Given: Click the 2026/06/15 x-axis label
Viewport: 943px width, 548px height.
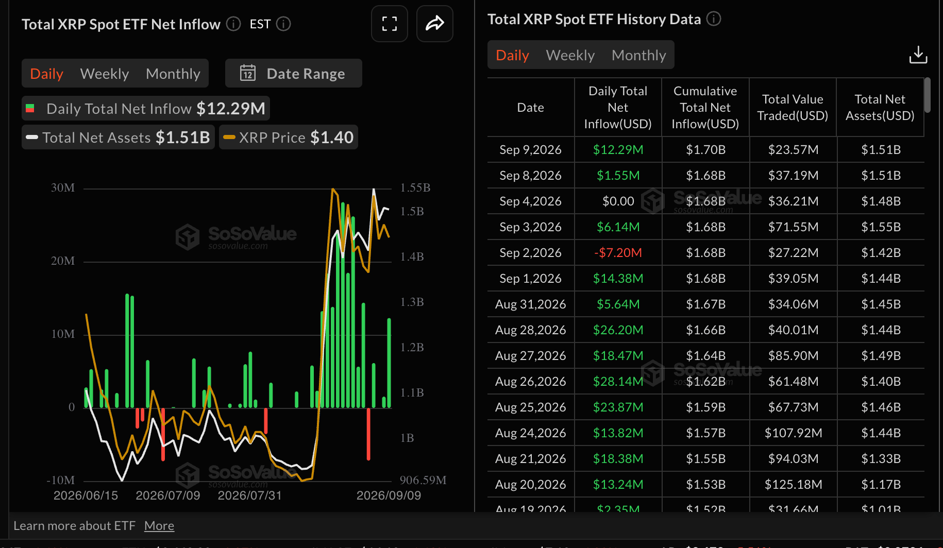Looking at the screenshot, I should pyautogui.click(x=86, y=495).
